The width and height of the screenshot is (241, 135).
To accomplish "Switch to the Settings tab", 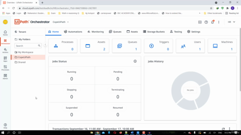I will point(194,31).
